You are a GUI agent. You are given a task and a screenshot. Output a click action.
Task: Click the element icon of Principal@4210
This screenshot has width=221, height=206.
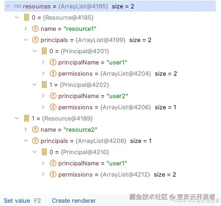[x=44, y=152]
